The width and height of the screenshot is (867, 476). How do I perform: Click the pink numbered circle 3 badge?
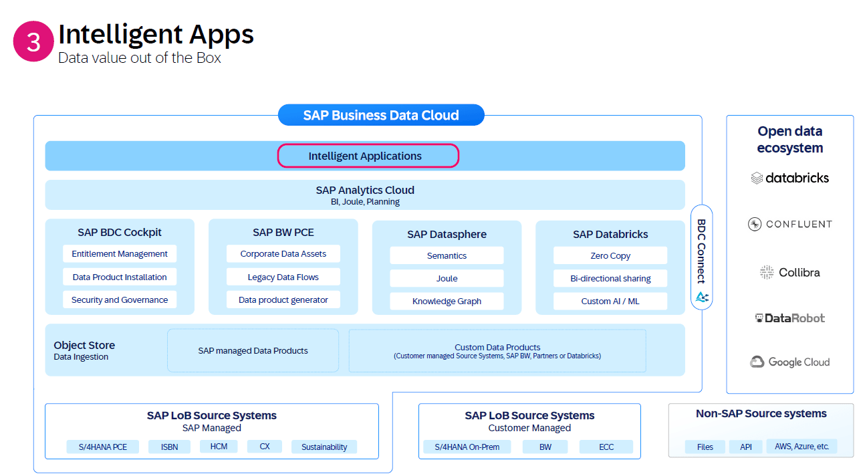[33, 41]
